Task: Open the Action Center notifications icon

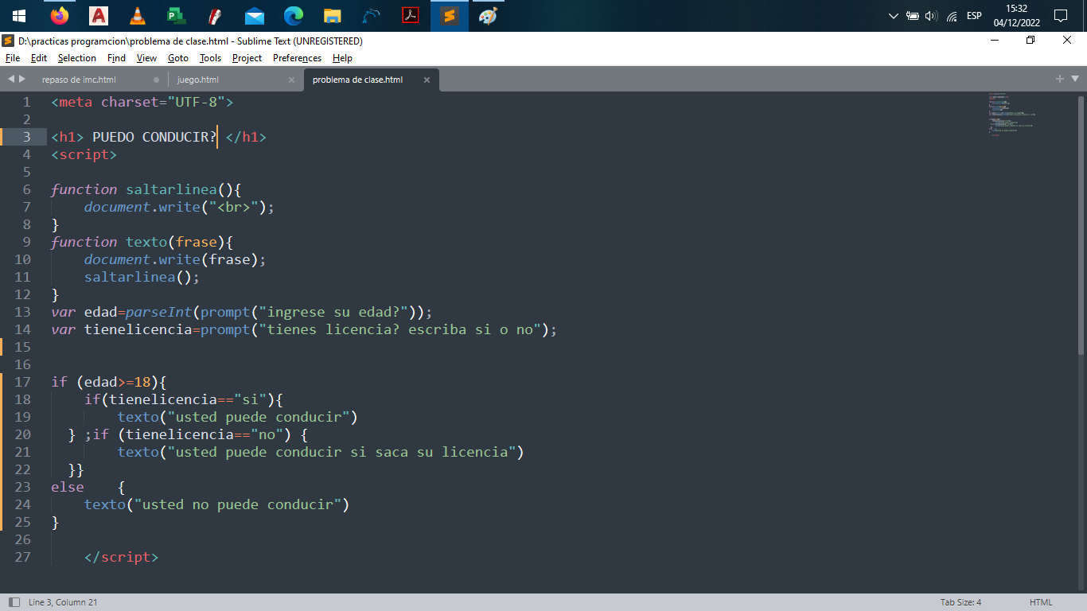Action: click(1061, 16)
